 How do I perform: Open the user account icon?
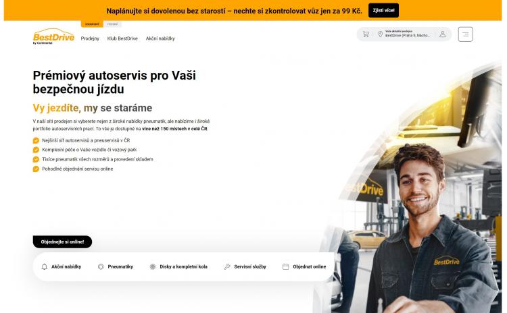point(442,34)
